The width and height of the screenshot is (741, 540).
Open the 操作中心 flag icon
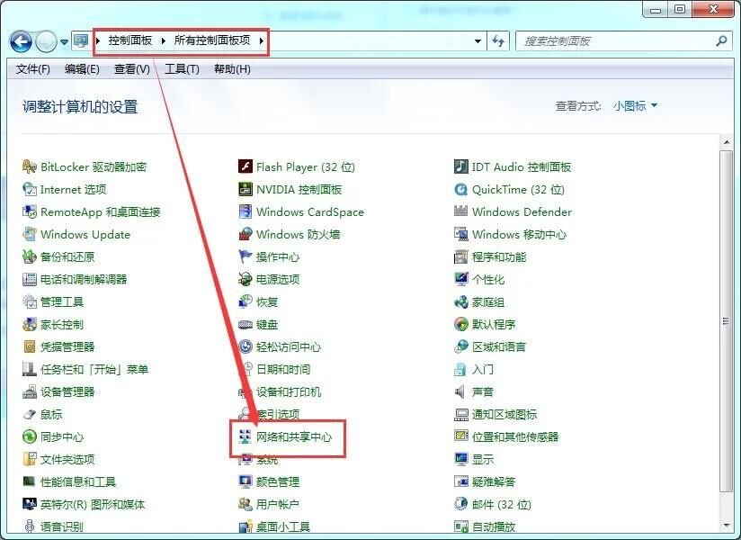(246, 256)
